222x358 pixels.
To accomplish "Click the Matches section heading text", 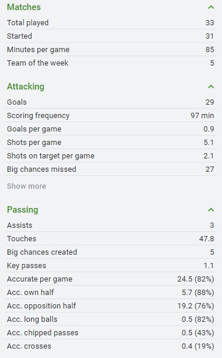I will (x=24, y=7).
